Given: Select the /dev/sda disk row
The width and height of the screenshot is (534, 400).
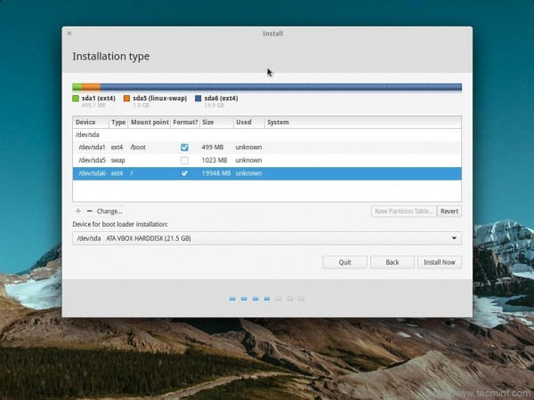Looking at the screenshot, I should (267, 135).
